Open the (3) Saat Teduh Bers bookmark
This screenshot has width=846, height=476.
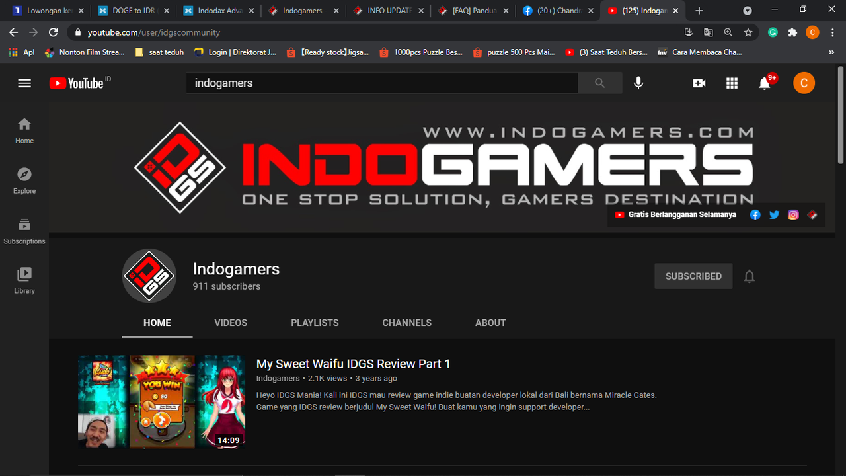[x=607, y=52]
